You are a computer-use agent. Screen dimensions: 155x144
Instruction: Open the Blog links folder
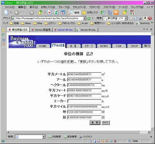(x=38, y=23)
